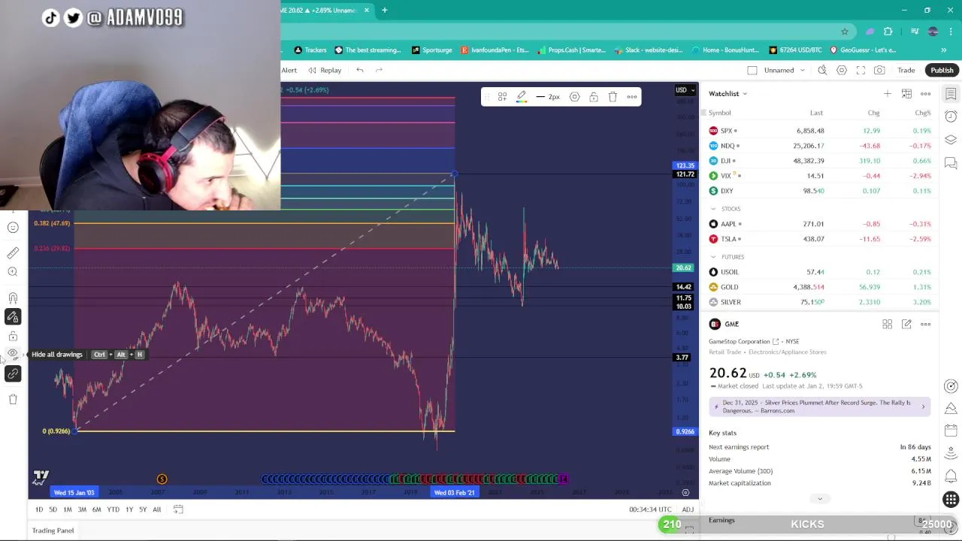Toggle Lock All Drawings padlock
Viewport: 962px width, 541px height.
[13, 336]
